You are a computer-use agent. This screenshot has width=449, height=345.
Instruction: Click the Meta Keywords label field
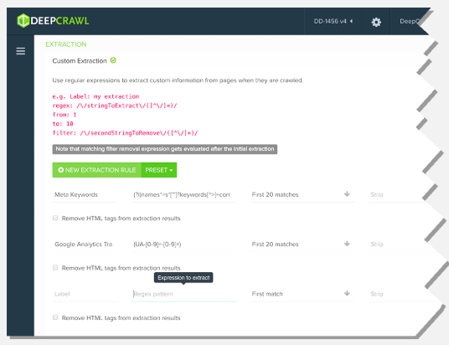85,194
